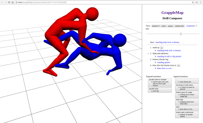Remove step 1 'stand up' with x
The width and height of the screenshot is (203, 123).
(161, 48)
